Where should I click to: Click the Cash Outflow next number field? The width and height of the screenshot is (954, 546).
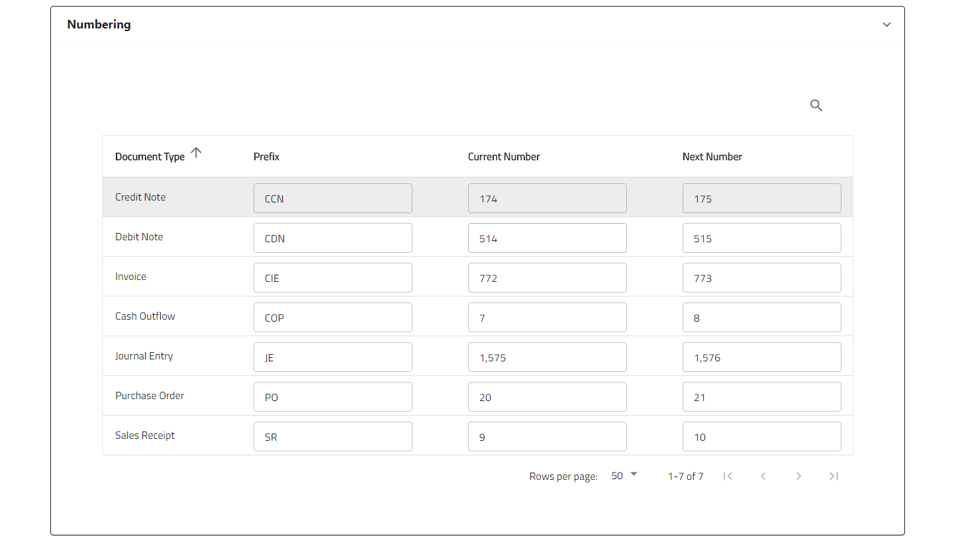pyautogui.click(x=761, y=318)
